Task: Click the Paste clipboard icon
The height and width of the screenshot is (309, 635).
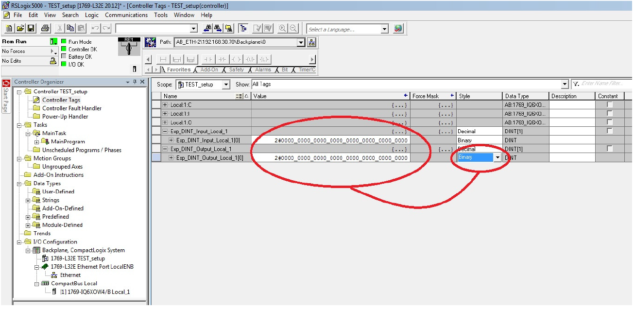Action: (x=81, y=29)
